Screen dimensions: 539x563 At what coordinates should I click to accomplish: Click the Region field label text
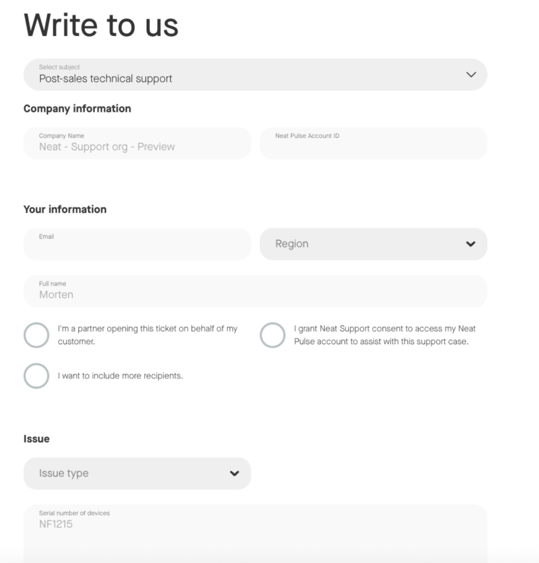291,243
